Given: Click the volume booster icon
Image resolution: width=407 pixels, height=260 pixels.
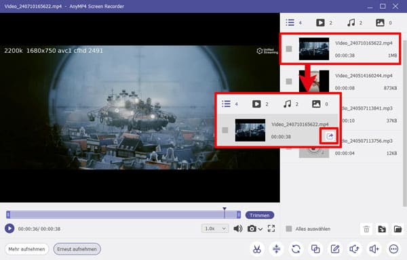Looking at the screenshot, I should tap(374, 249).
